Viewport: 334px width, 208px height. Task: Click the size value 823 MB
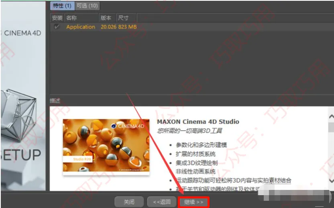tap(127, 27)
